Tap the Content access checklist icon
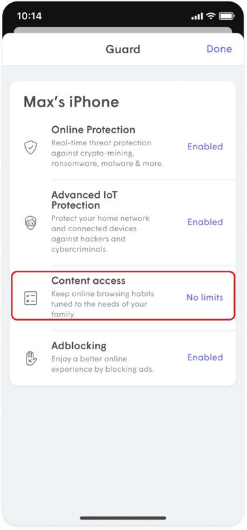Screen dimensions: 247x530 click(x=31, y=298)
